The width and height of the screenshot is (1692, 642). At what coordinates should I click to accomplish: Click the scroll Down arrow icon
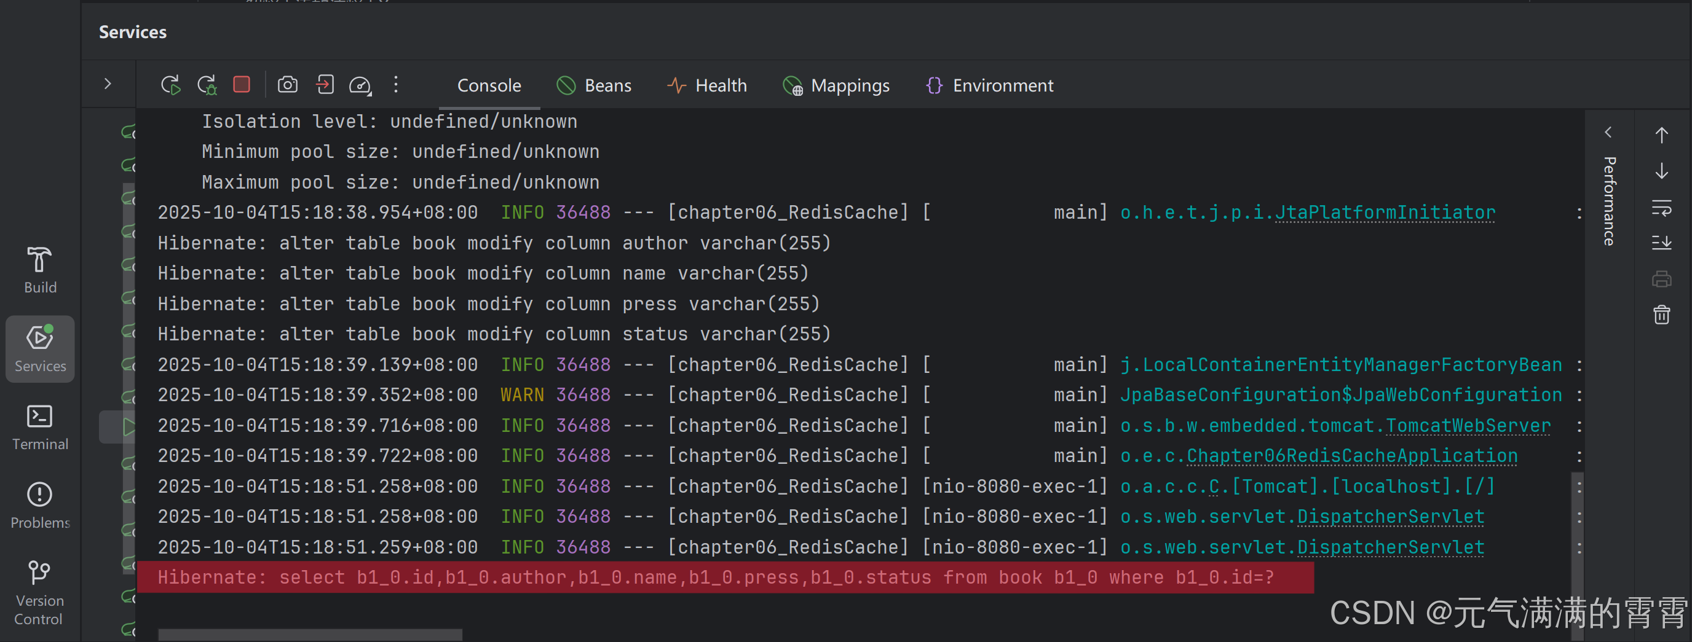(1661, 171)
